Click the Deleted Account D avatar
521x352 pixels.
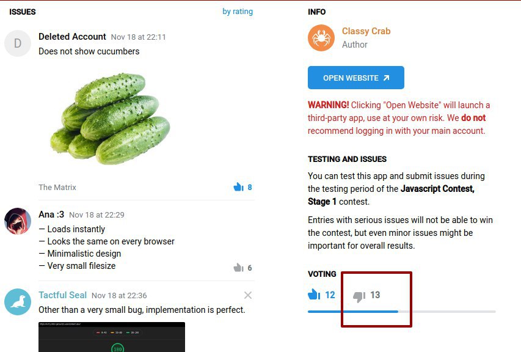[18, 43]
